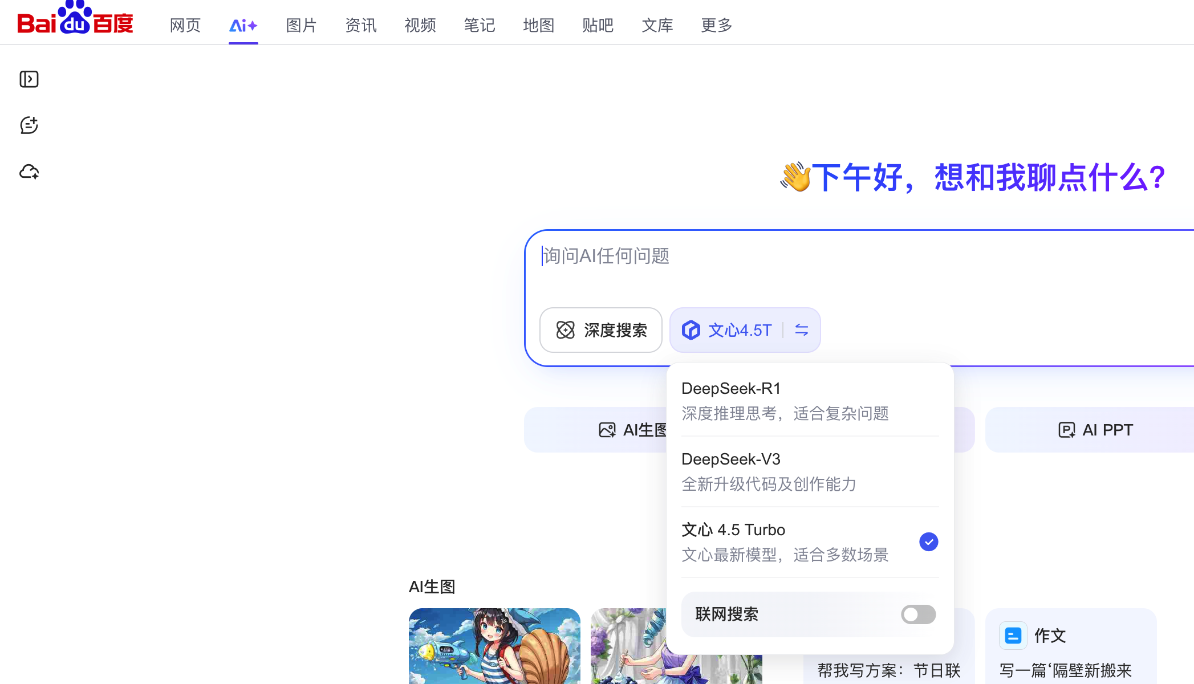The image size is (1194, 684).
Task: Click the 深度搜索 button
Action: coord(601,330)
